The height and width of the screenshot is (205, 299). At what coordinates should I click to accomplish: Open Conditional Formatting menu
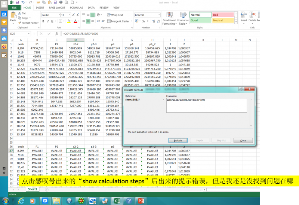pos(169,18)
